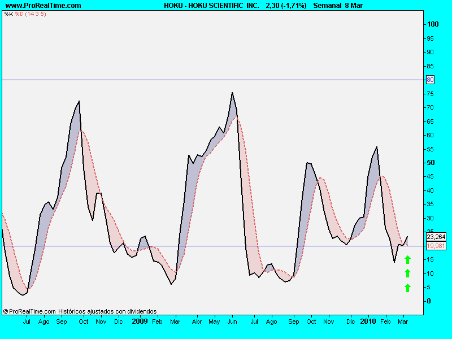The width and height of the screenshot is (452, 339).
Task: Click the Ago label left of first Sep
Action: pos(44,321)
